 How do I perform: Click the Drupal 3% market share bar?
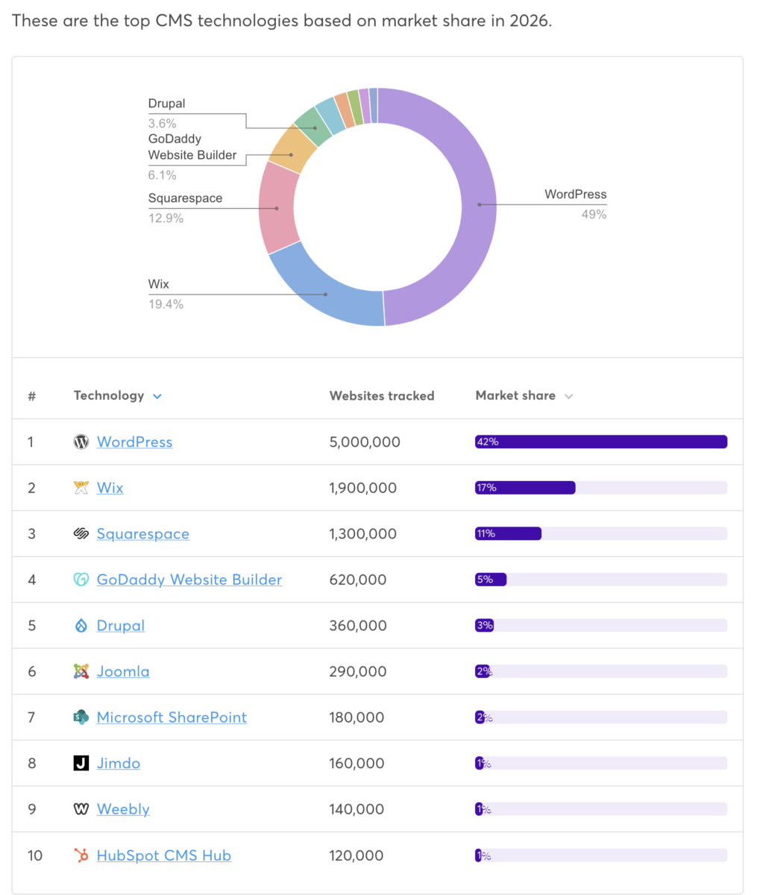484,625
